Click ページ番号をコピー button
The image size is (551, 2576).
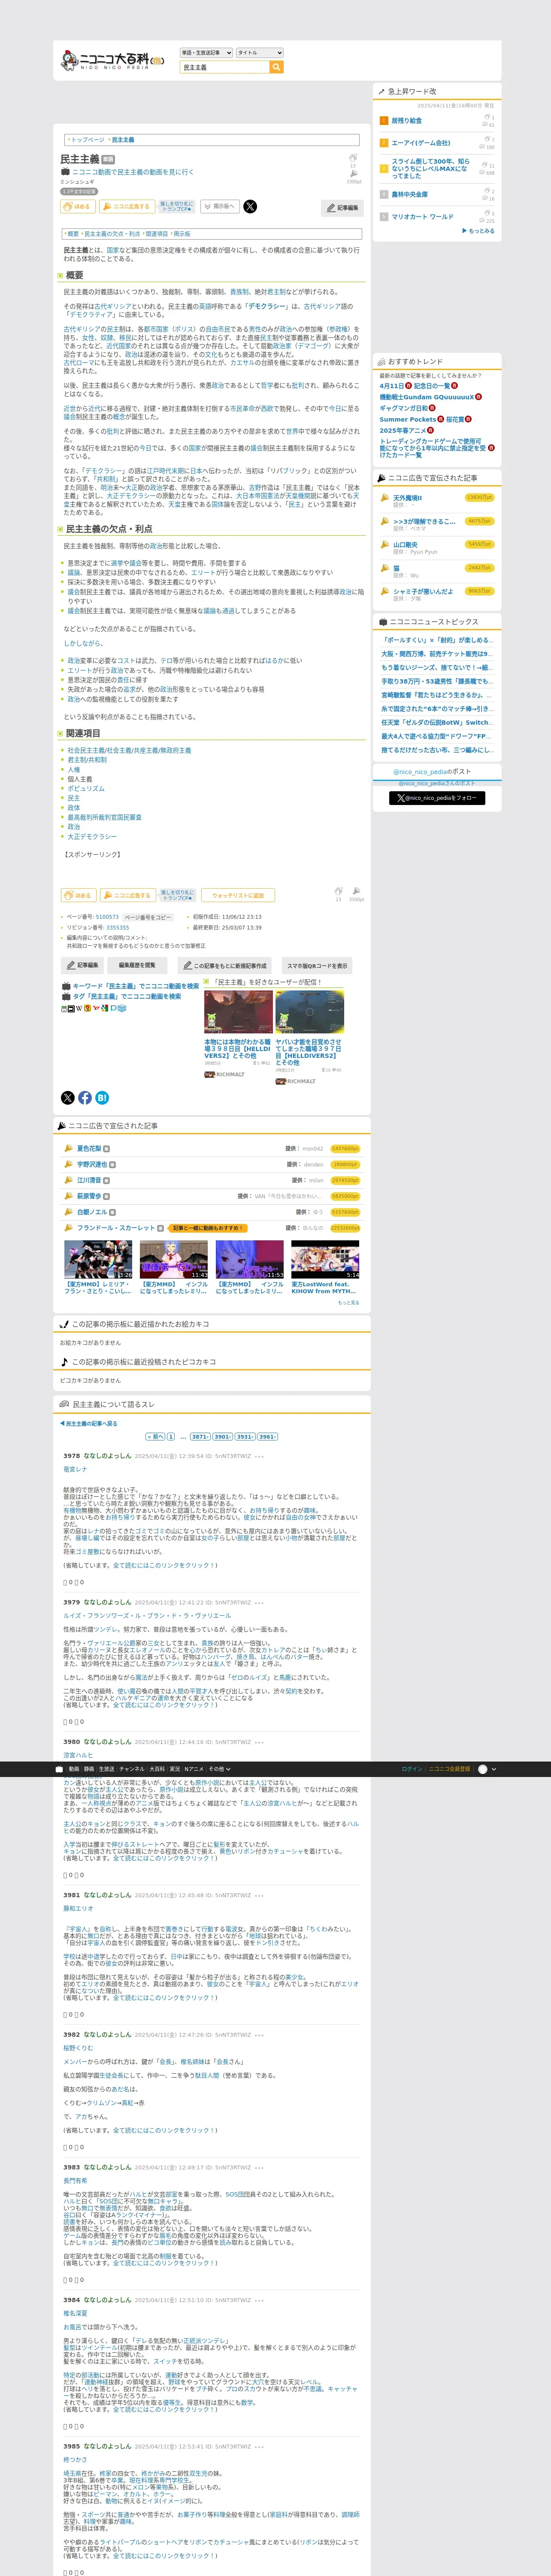[x=148, y=917]
